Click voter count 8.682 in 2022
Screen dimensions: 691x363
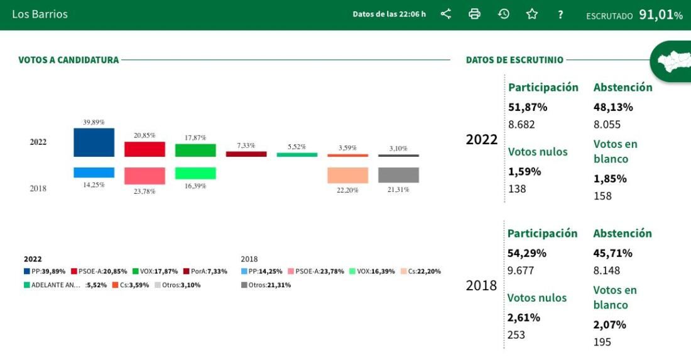(x=521, y=125)
